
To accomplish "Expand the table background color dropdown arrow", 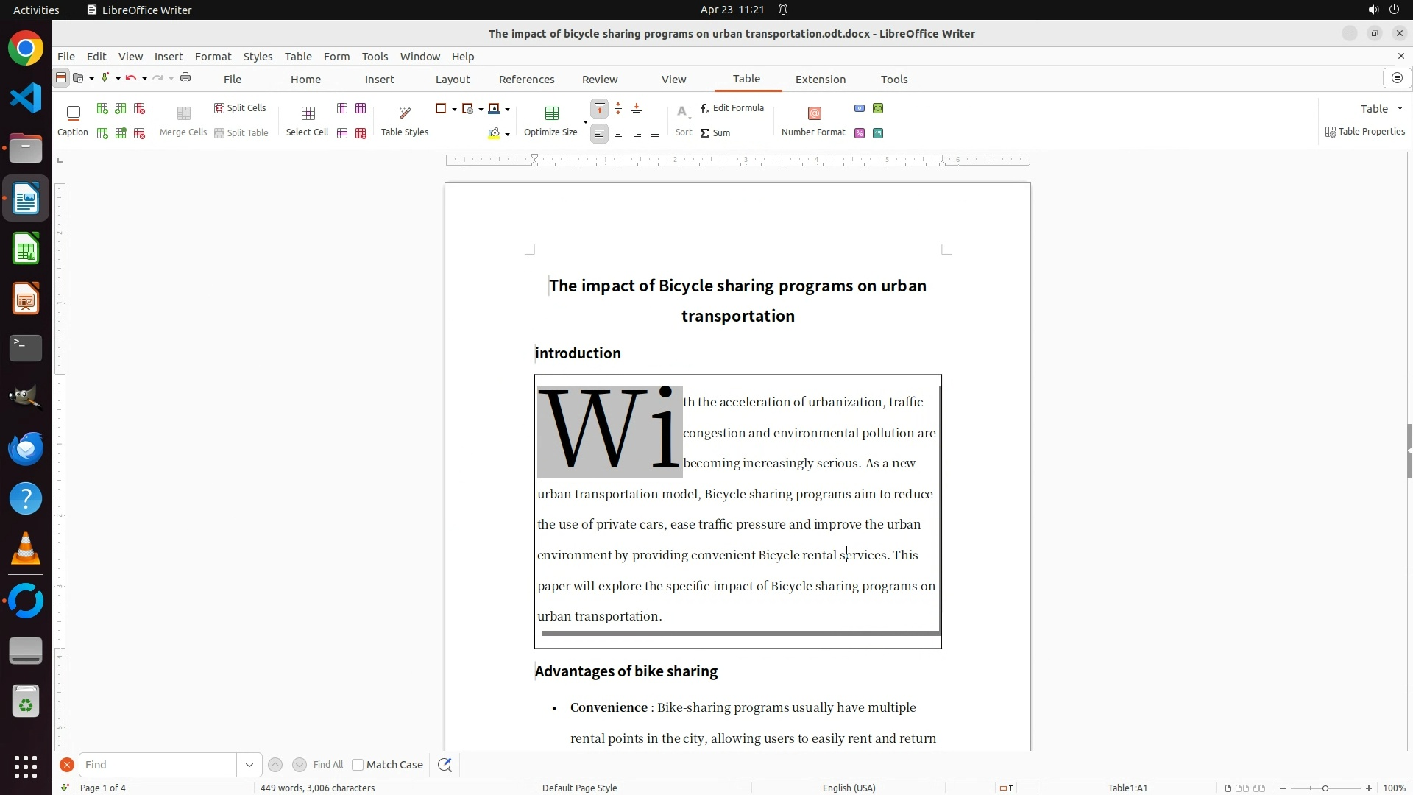I will (508, 135).
